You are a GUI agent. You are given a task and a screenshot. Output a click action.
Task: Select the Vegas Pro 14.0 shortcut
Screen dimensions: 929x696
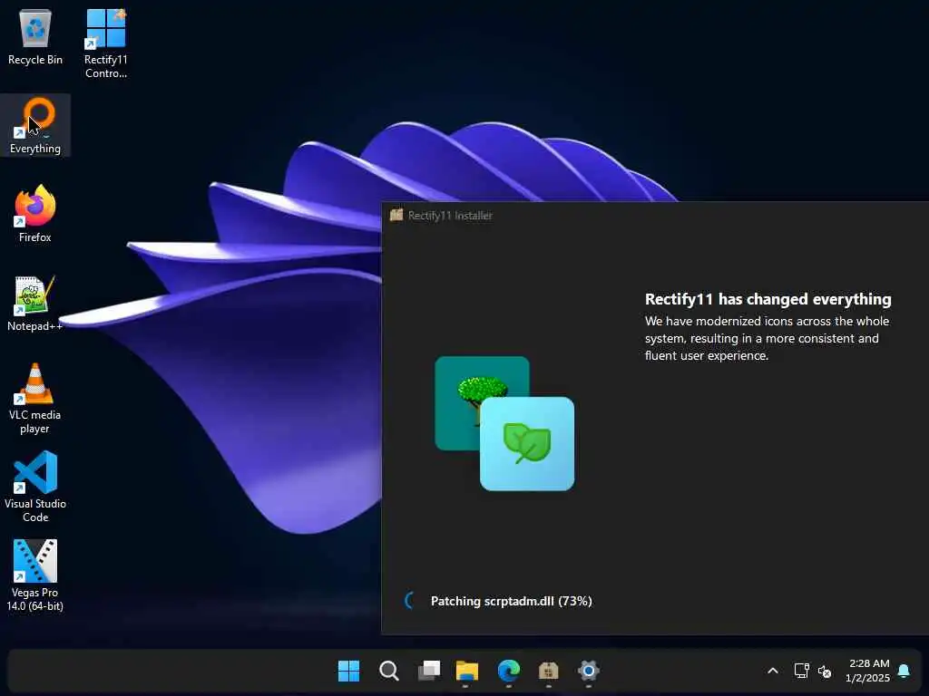[x=35, y=575]
